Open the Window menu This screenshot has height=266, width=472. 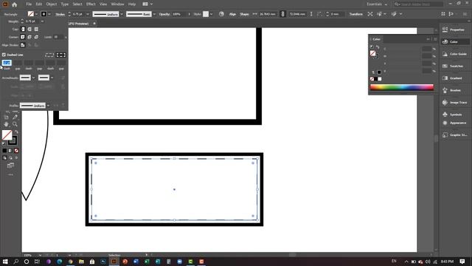[117, 4]
